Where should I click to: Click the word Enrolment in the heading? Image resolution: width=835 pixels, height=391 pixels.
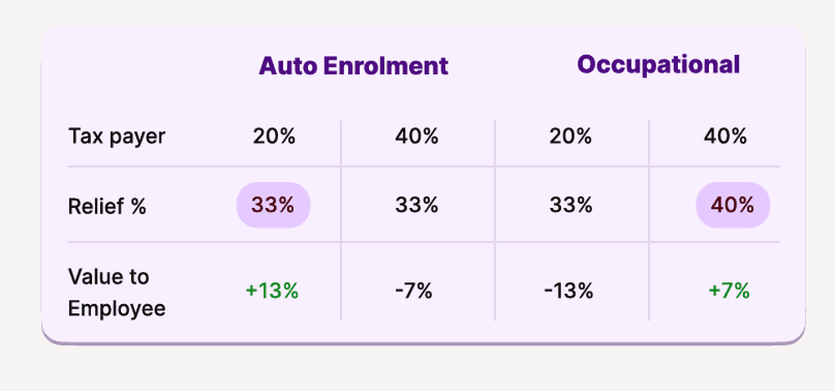(386, 66)
